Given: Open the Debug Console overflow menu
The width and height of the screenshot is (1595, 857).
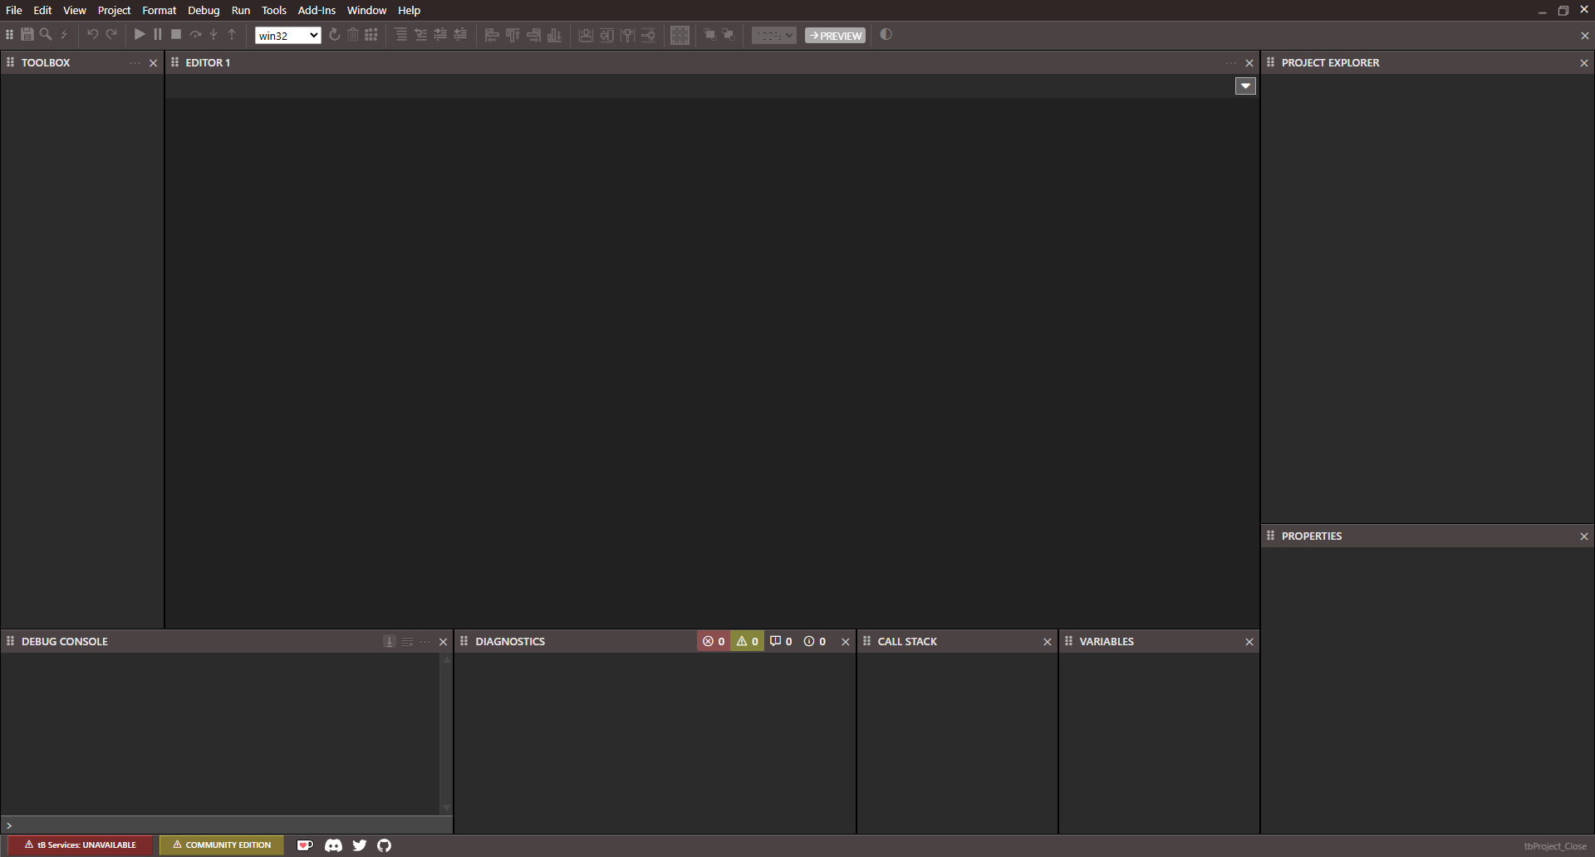Looking at the screenshot, I should click(x=425, y=641).
